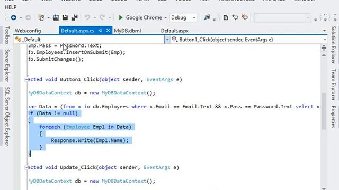The height and width of the screenshot is (190, 339).
Task: Click the method icon beside Button1_Click
Action: coord(174,39)
